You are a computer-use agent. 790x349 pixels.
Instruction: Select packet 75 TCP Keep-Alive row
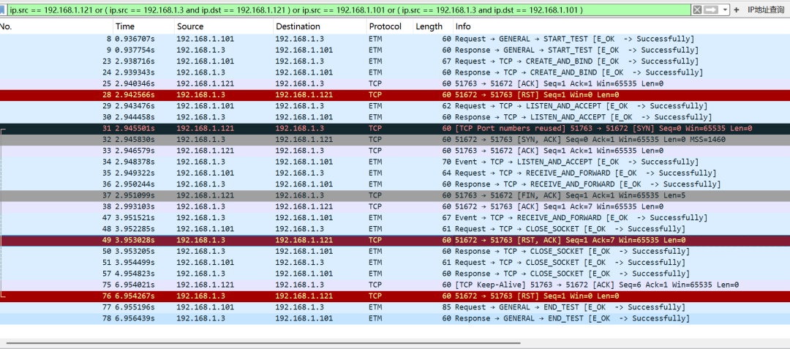click(366, 285)
